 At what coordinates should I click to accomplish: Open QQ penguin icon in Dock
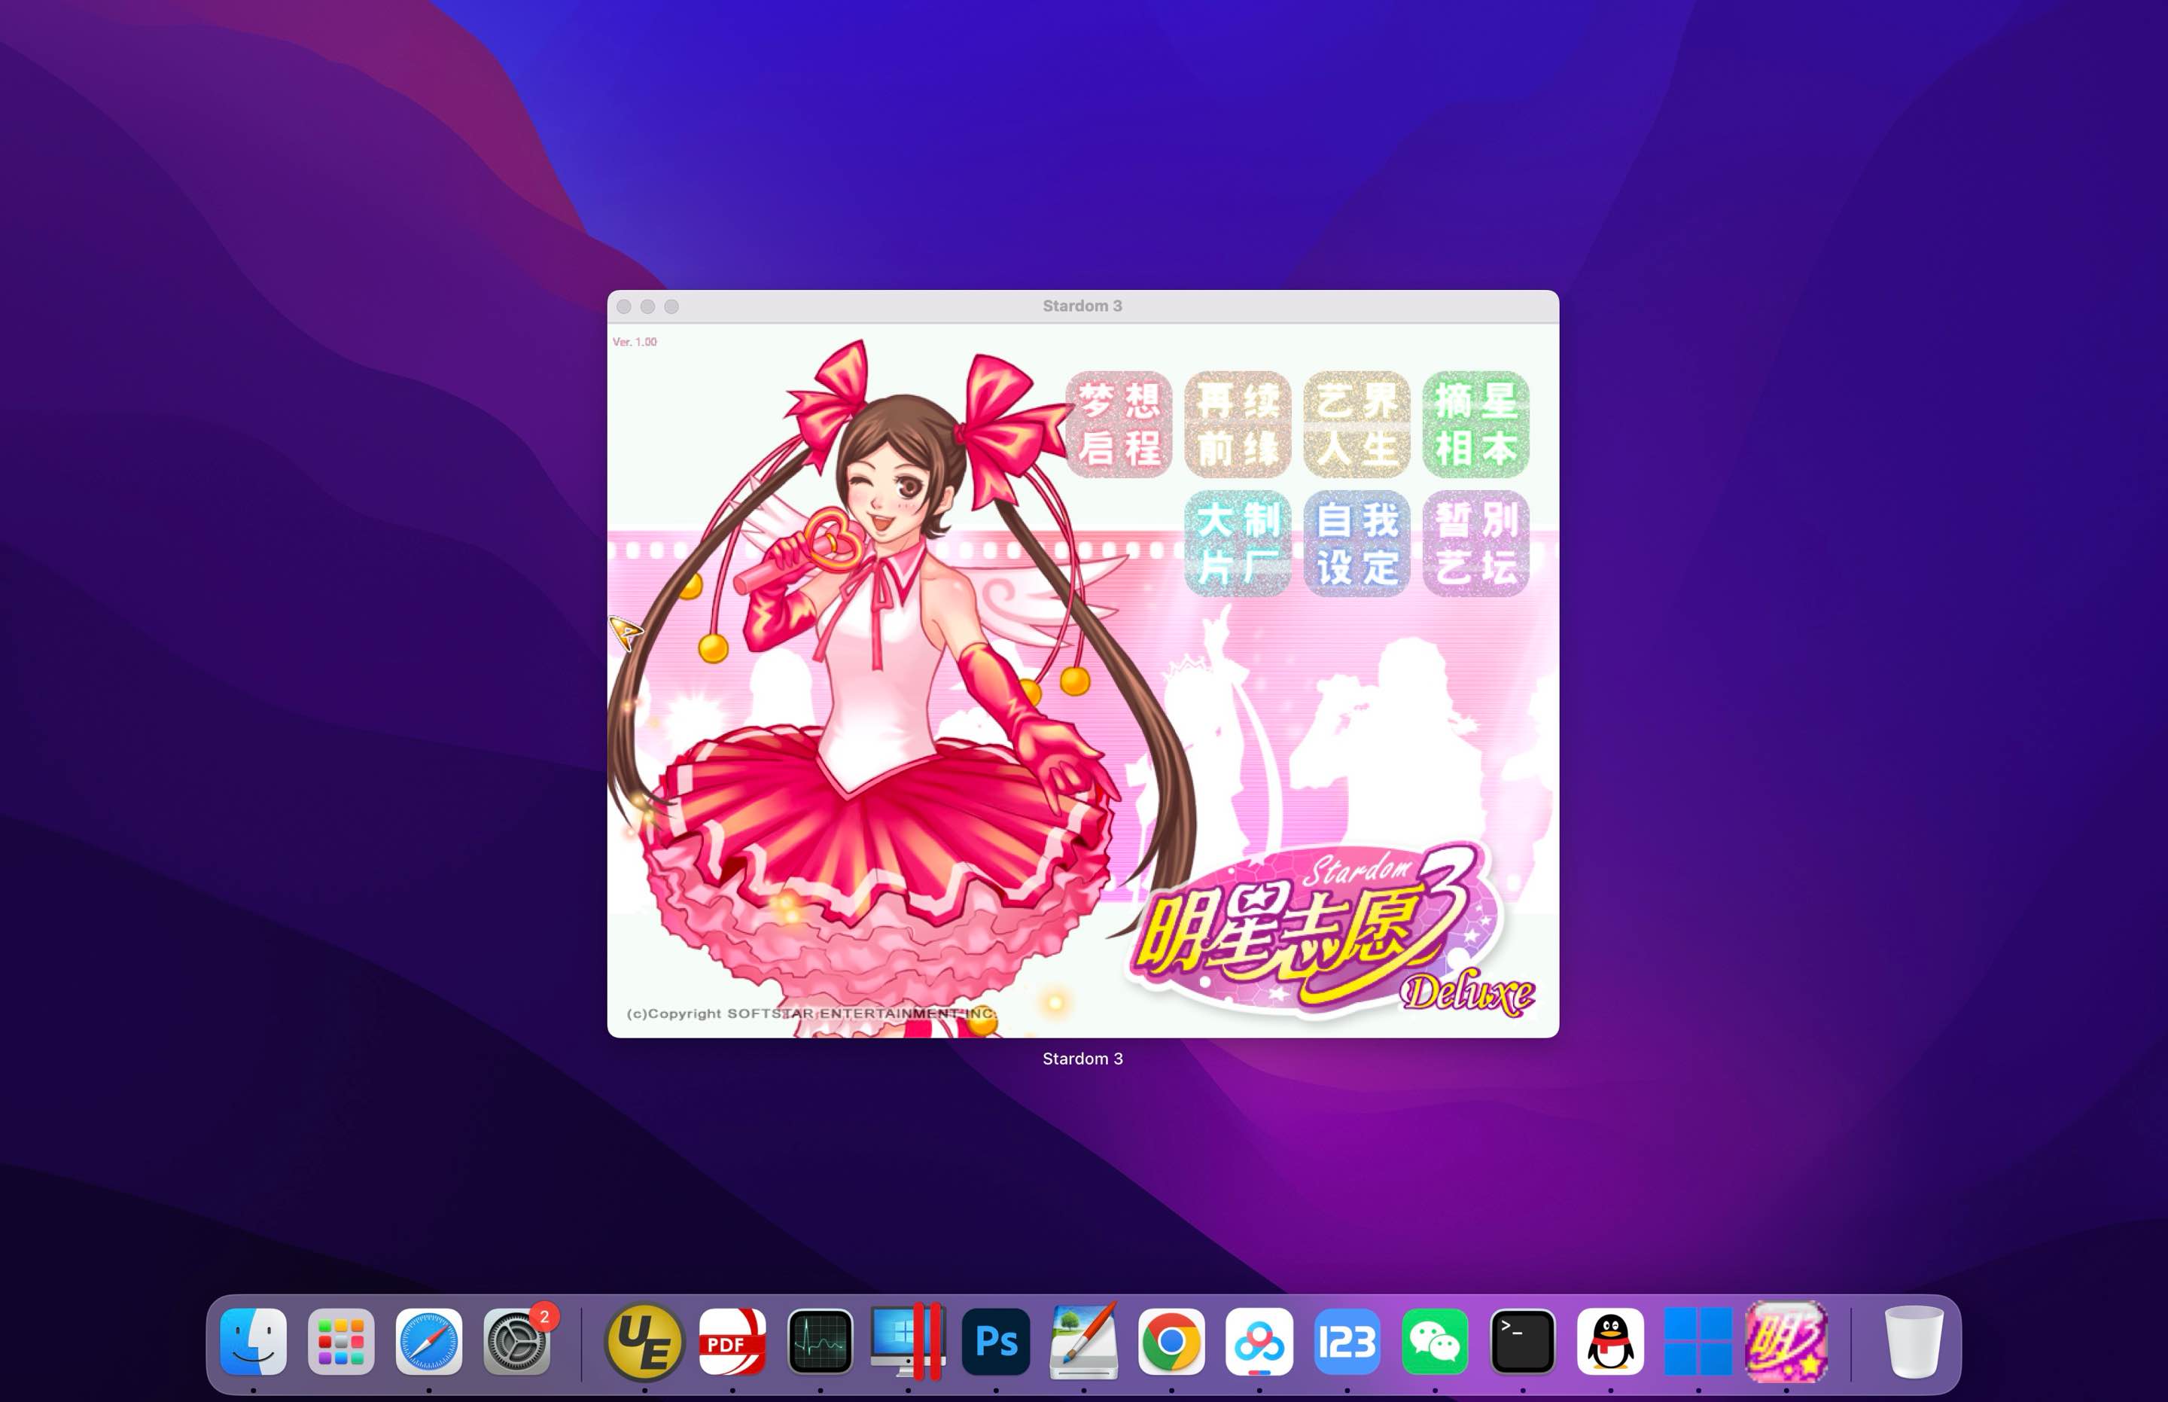[x=1610, y=1342]
